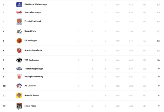
Task: Open the Etzella Ettelbruck logo
Action: click(19, 22)
